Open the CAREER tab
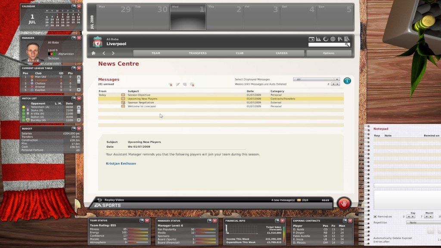This screenshot has width=441, height=248. click(282, 53)
